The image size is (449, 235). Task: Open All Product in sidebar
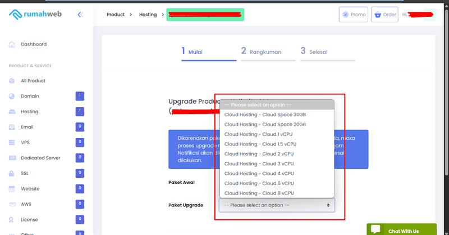coord(33,81)
